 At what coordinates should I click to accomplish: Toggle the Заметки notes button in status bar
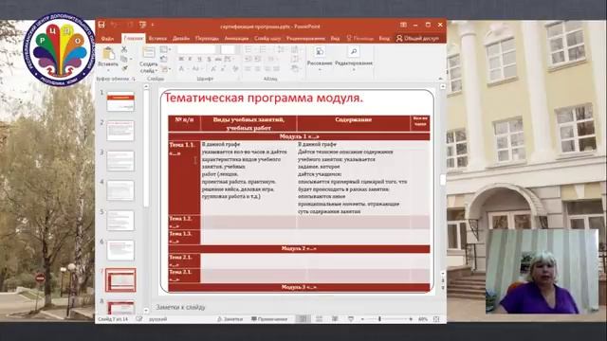coord(230,319)
